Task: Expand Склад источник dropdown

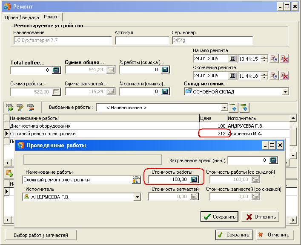Action: tap(285, 92)
